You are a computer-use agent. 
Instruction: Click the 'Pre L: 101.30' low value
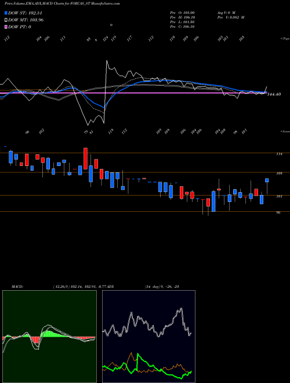coord(182,22)
